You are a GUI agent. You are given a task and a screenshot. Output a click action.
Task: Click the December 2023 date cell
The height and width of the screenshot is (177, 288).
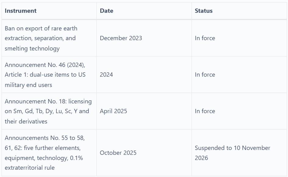coord(144,38)
